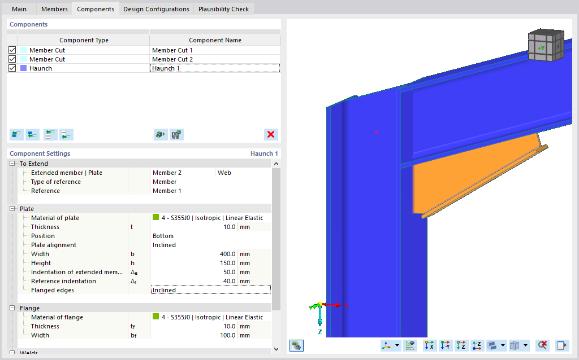This screenshot has width=579, height=360.
Task: Select the Flanged edges Inclined field
Action: point(210,289)
